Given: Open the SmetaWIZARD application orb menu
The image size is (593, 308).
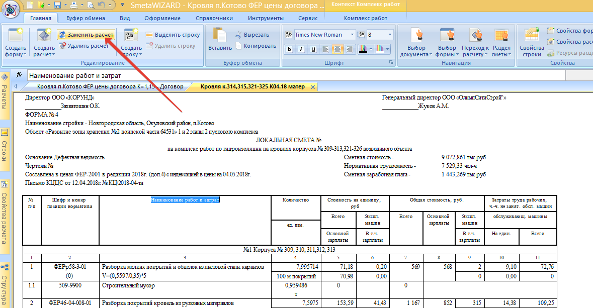Looking at the screenshot, I should (x=10, y=9).
